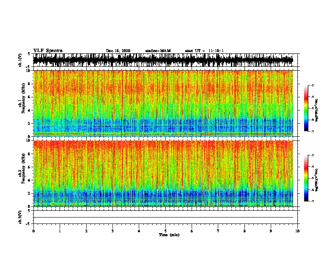The height and width of the screenshot is (259, 335).
Task: Click the time axis tick label 9
Action: pos(271,231)
